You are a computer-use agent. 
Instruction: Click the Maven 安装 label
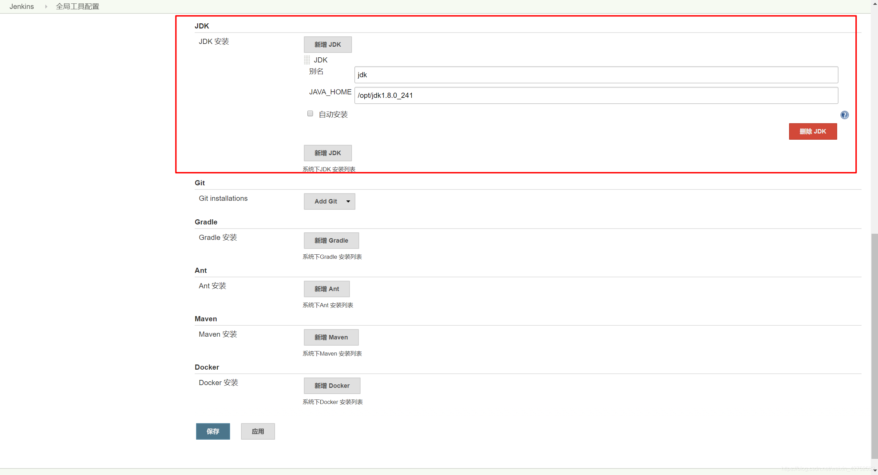(218, 334)
